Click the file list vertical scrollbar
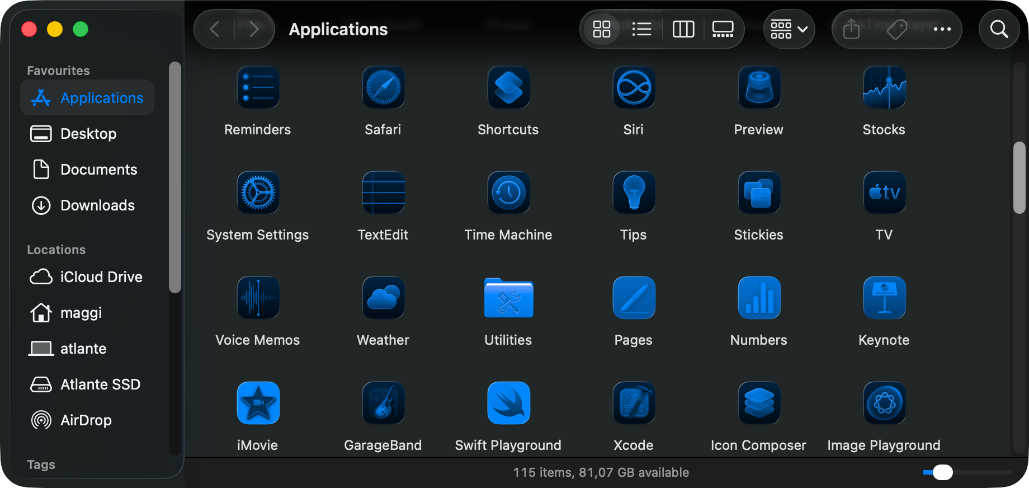The height and width of the screenshot is (488, 1029). click(x=1019, y=177)
